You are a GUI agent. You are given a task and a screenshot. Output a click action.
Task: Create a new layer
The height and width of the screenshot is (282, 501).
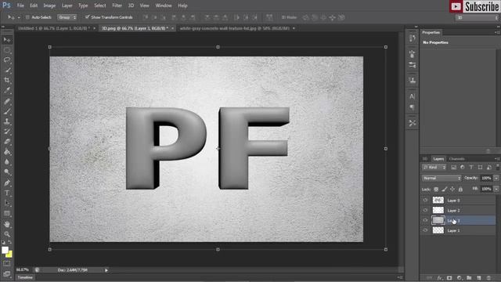tap(478, 278)
